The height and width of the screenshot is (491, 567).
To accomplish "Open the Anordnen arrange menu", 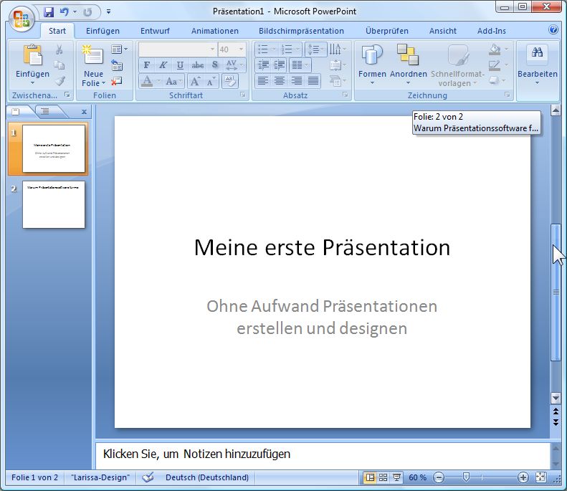I will pyautogui.click(x=409, y=65).
